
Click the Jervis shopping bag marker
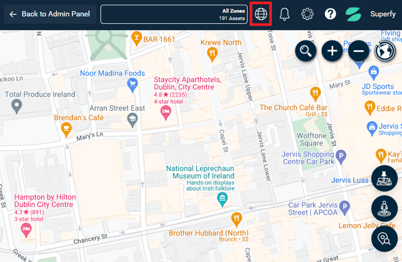click(372, 128)
